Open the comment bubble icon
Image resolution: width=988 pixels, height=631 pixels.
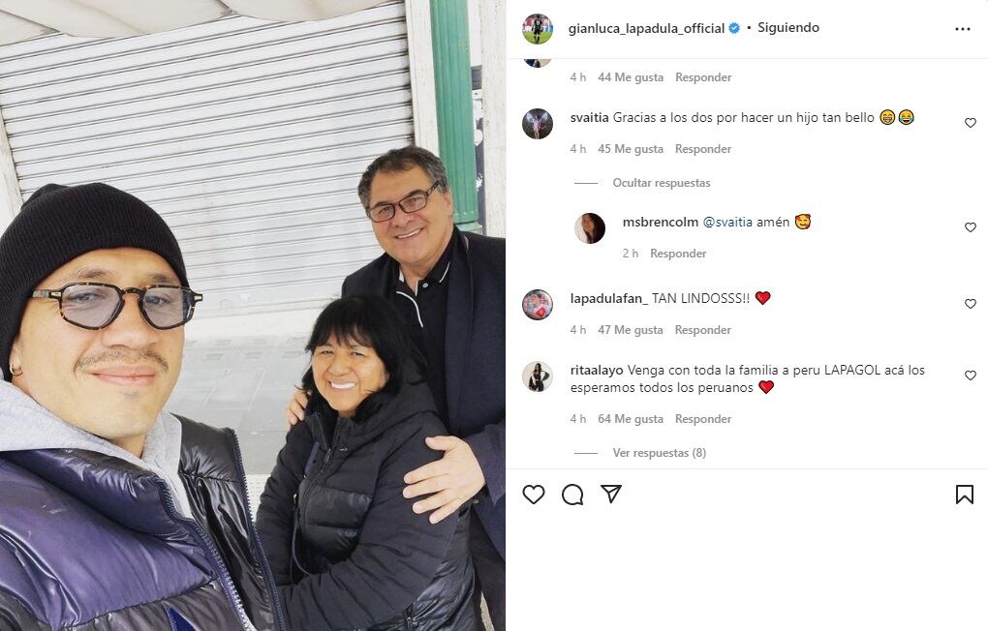click(572, 495)
